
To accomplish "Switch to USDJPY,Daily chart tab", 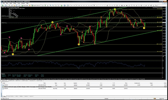I will click(x=40, y=81).
